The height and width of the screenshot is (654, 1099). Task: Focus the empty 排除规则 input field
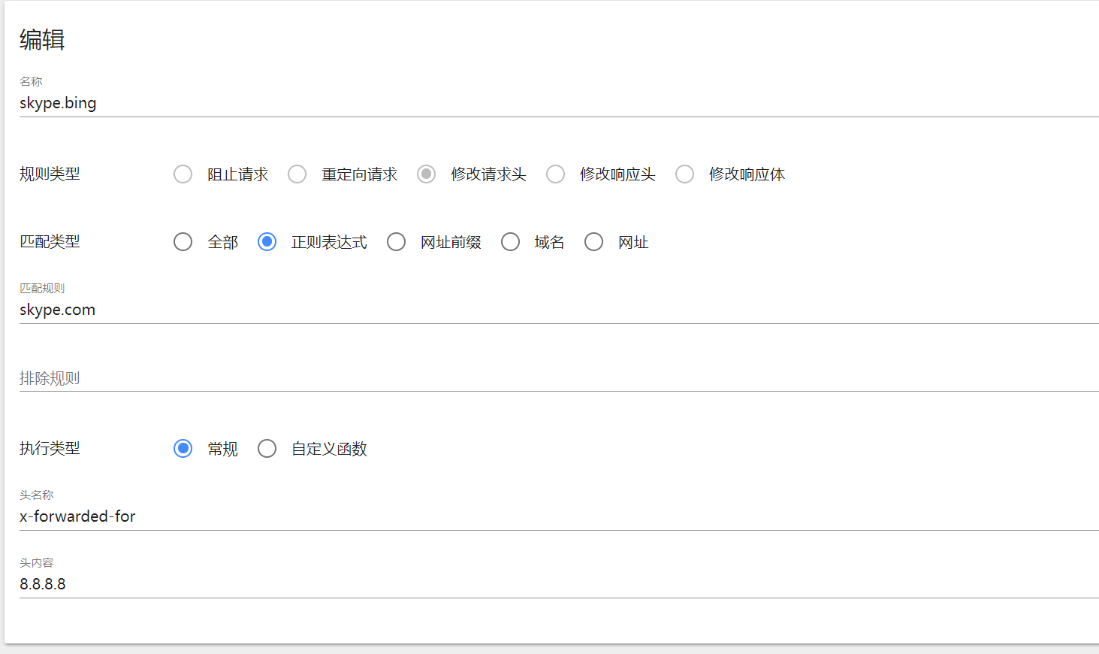[559, 378]
